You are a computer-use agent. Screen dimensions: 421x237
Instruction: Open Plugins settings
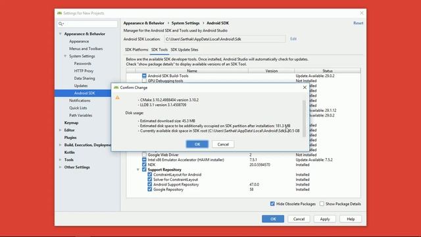pos(70,138)
